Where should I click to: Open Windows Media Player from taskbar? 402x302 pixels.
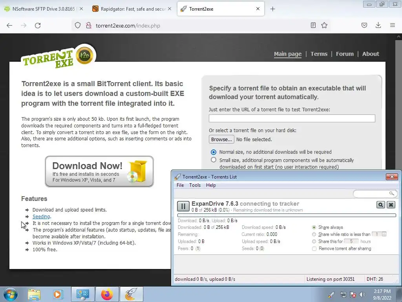click(x=57, y=295)
